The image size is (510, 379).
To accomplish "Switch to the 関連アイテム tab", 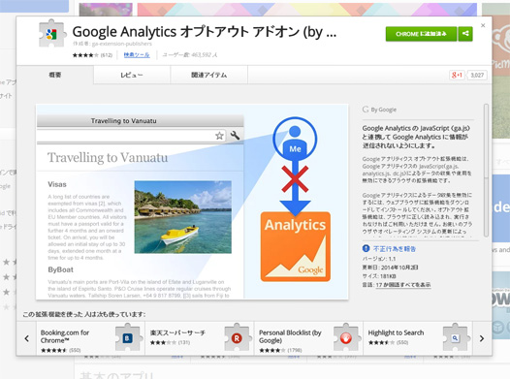I will [208, 75].
